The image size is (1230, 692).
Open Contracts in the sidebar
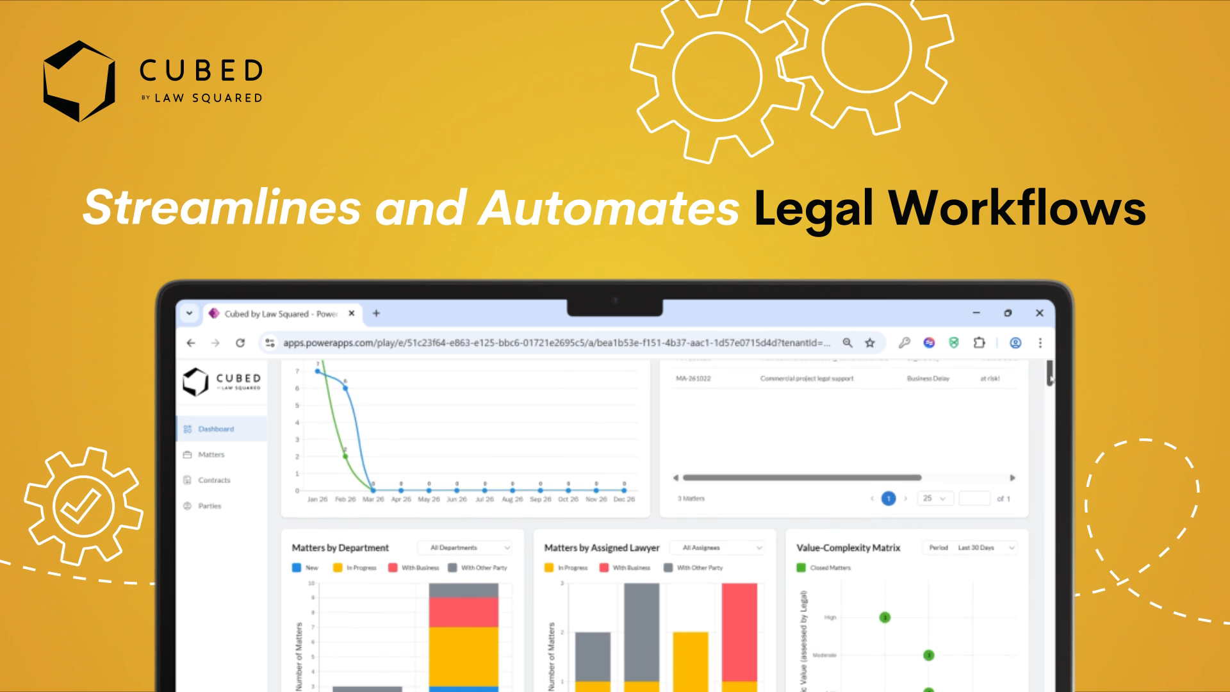point(222,480)
